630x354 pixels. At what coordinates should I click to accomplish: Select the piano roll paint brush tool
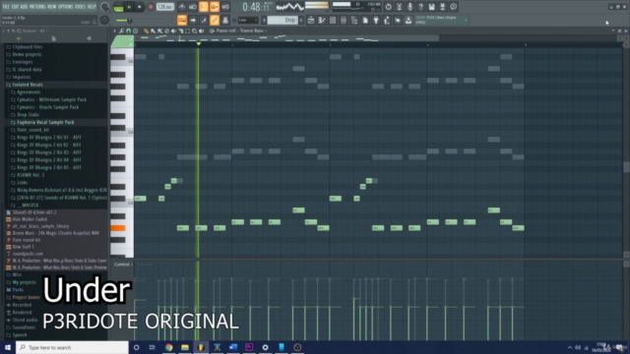[154, 30]
